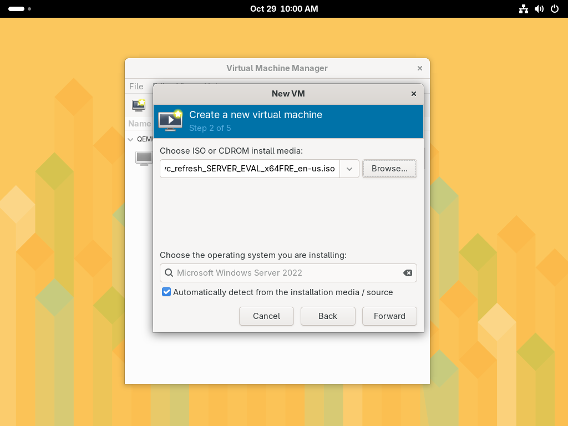Screen dimensions: 568x426
Task: Uncheck Automatically detect from installation media
Action: [x=166, y=292]
